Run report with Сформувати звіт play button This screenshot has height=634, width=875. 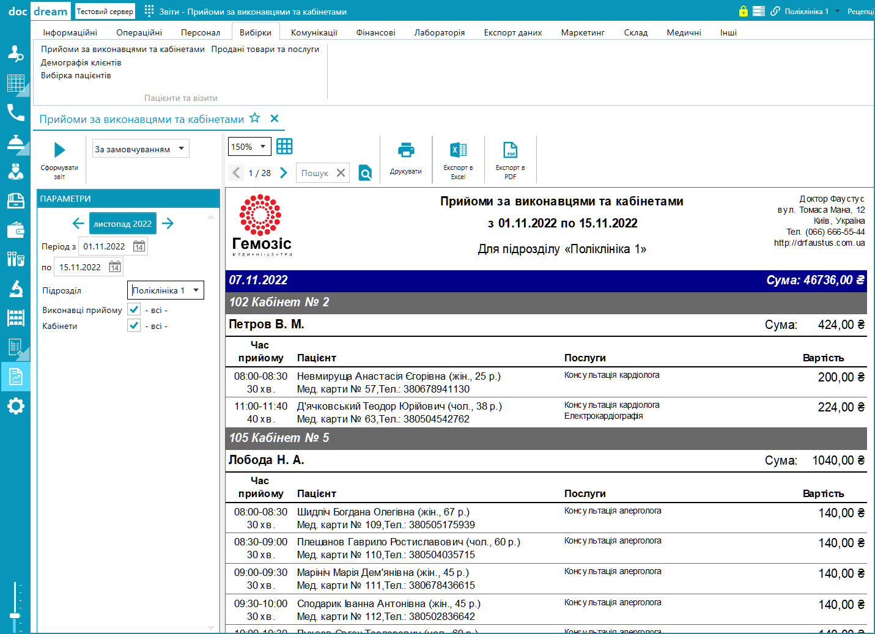[x=59, y=160]
